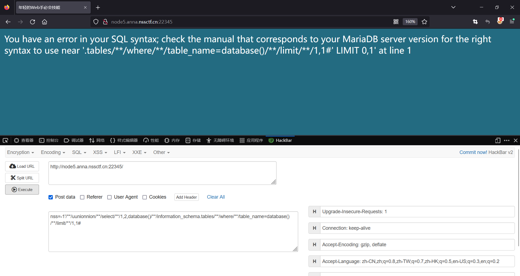This screenshot has width=520, height=276.
Task: Expand the SQL dropdown
Action: (x=79, y=152)
